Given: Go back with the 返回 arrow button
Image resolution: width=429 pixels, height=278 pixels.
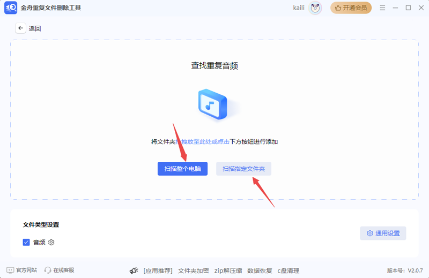Looking at the screenshot, I should 20,28.
